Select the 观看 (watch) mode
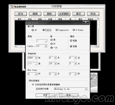The height and width of the screenshot is (105, 115). click(71, 41)
